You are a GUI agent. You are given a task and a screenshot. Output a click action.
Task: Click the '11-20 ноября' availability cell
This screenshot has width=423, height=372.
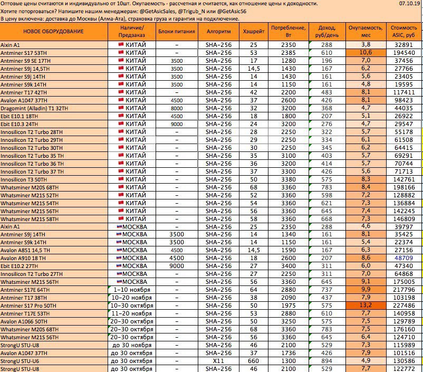point(132,313)
